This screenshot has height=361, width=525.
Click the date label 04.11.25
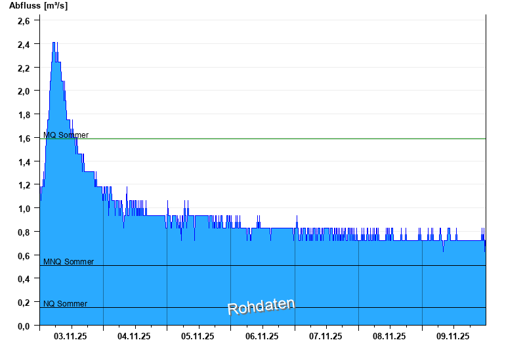134,336
